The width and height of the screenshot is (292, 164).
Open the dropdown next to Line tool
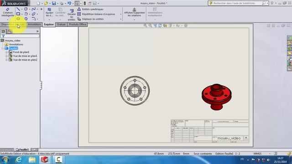(x=22, y=9)
